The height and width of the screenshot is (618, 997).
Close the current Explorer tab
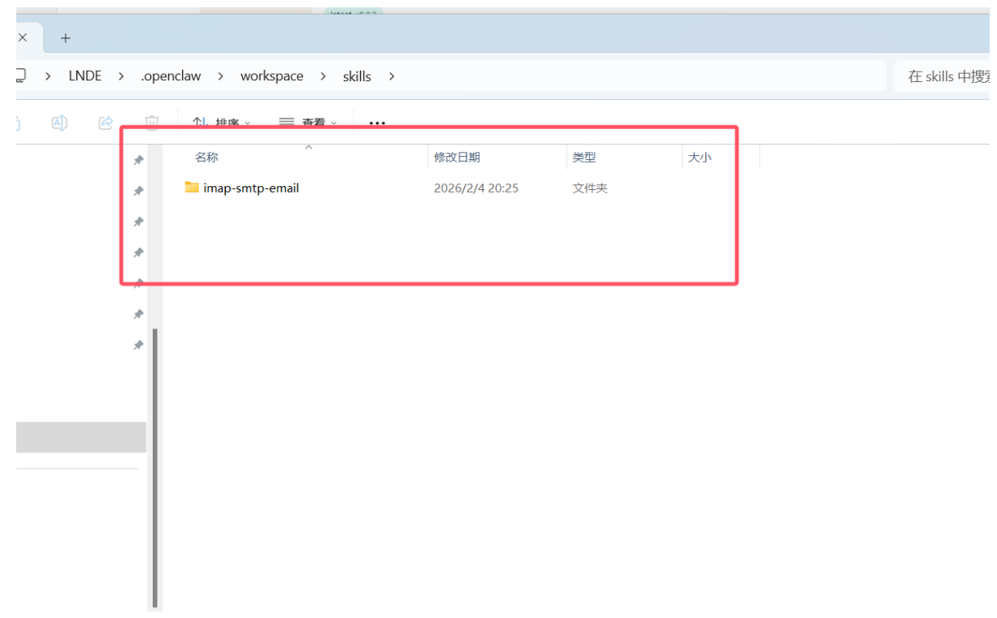tap(23, 37)
